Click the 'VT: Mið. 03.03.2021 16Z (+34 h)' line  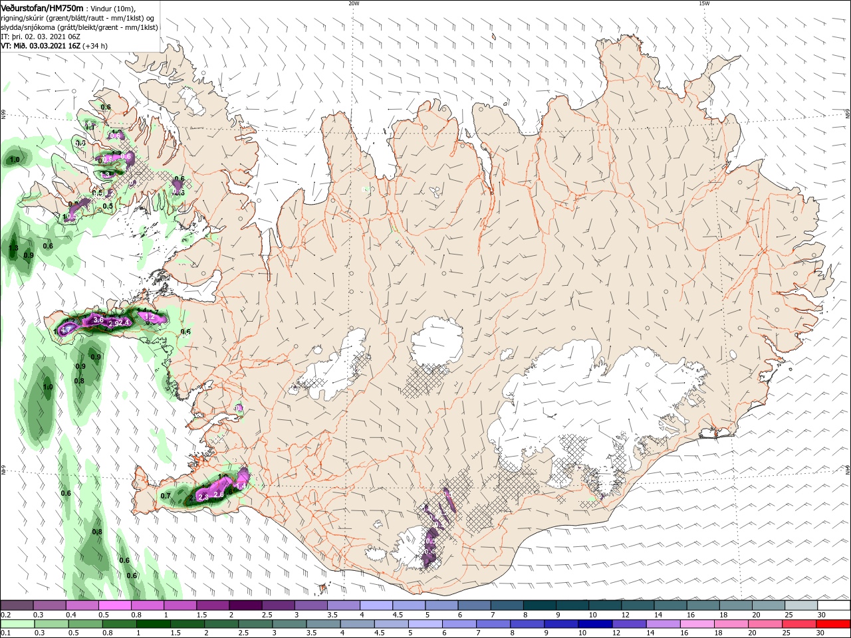click(x=55, y=46)
